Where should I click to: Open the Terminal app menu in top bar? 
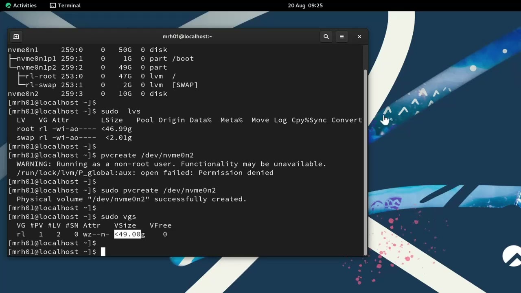[65, 5]
